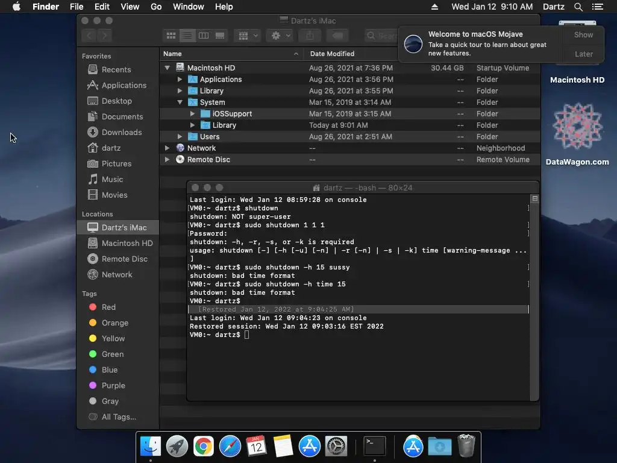Click the Finder Share toolbar button
Viewport: 617px width, 463px height.
coord(310,36)
